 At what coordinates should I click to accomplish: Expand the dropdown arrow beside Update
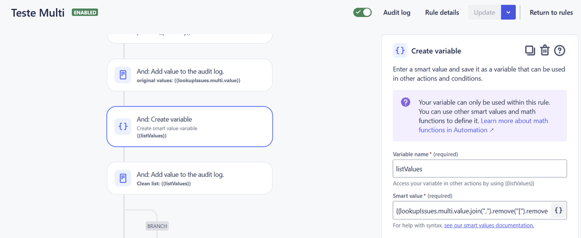[508, 13]
